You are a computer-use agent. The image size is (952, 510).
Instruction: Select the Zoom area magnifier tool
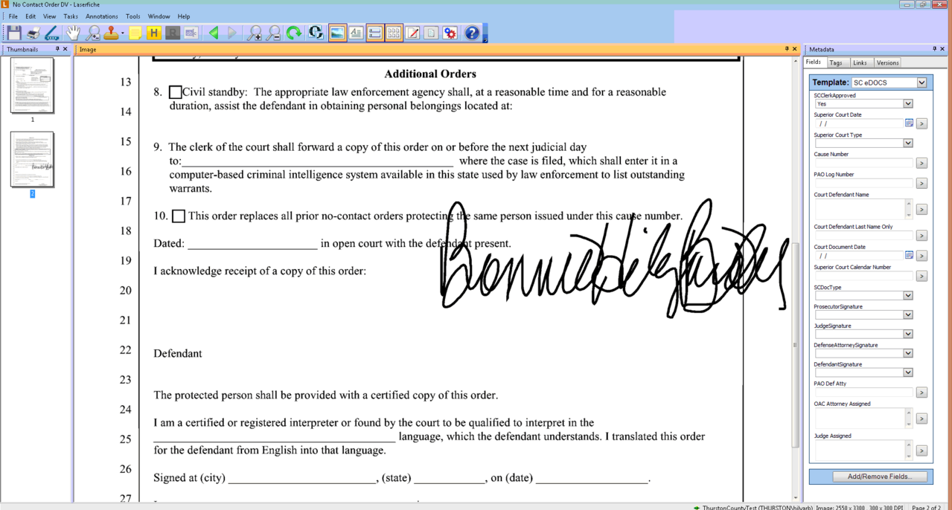tap(92, 33)
